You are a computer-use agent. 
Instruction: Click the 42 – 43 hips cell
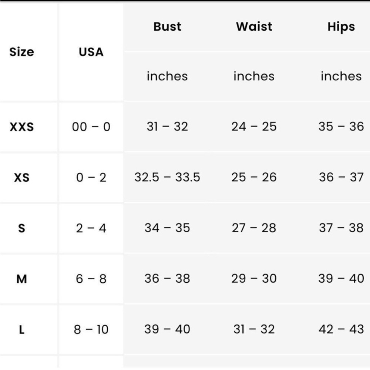coord(341,329)
